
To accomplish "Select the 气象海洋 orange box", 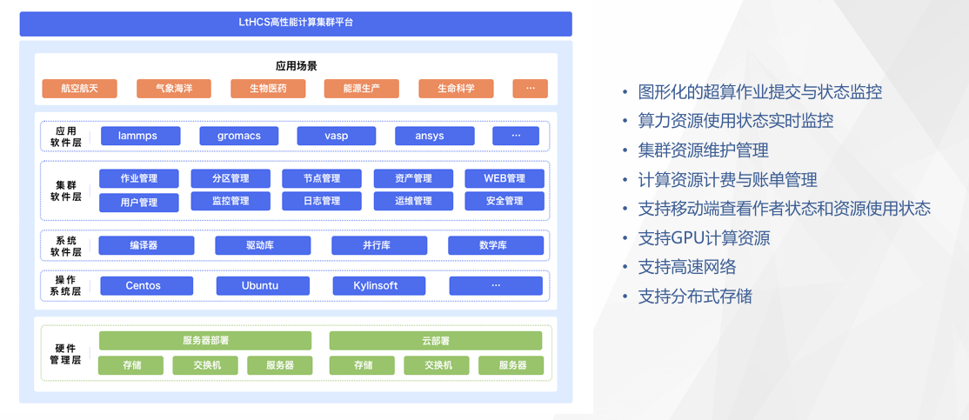I will tap(174, 89).
